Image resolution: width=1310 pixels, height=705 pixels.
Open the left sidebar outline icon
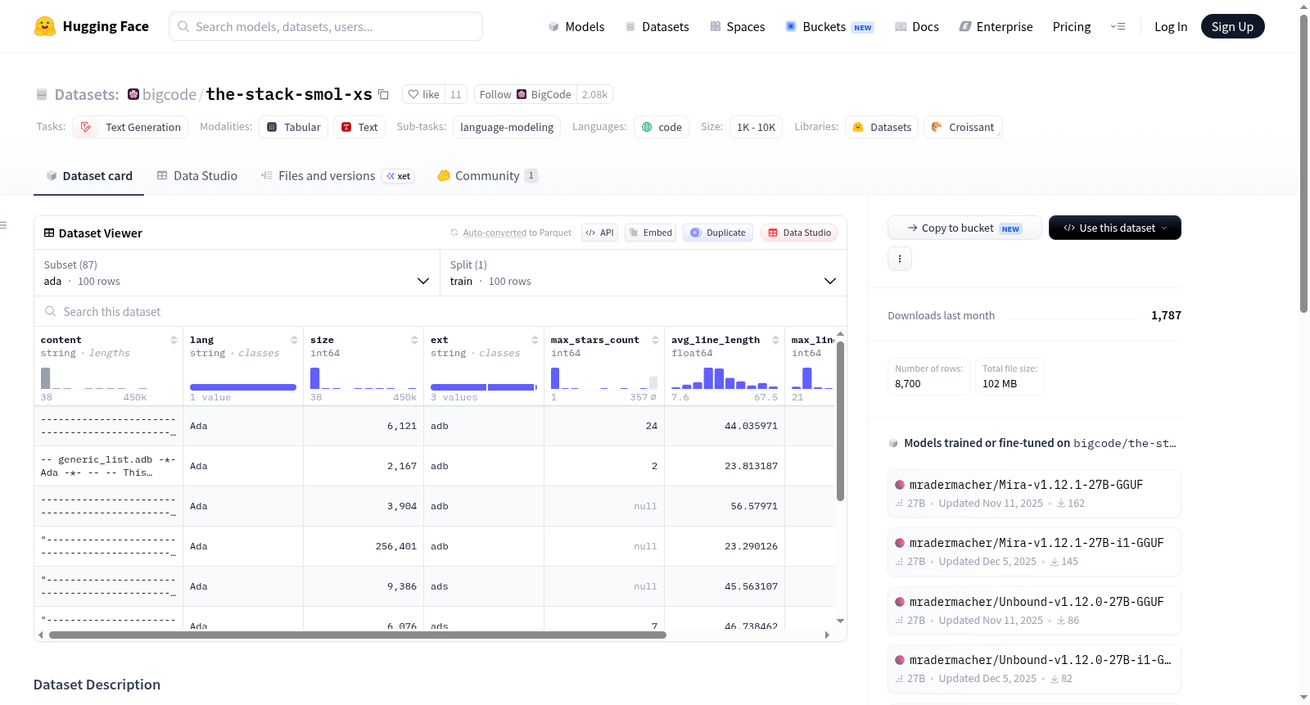pos(3,225)
